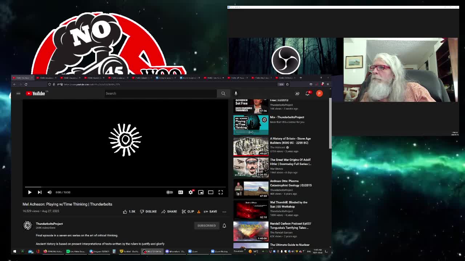Open A History of Britain video thumbnail

(251, 146)
